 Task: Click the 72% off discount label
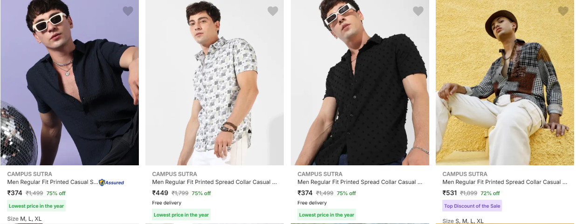[x=490, y=193]
